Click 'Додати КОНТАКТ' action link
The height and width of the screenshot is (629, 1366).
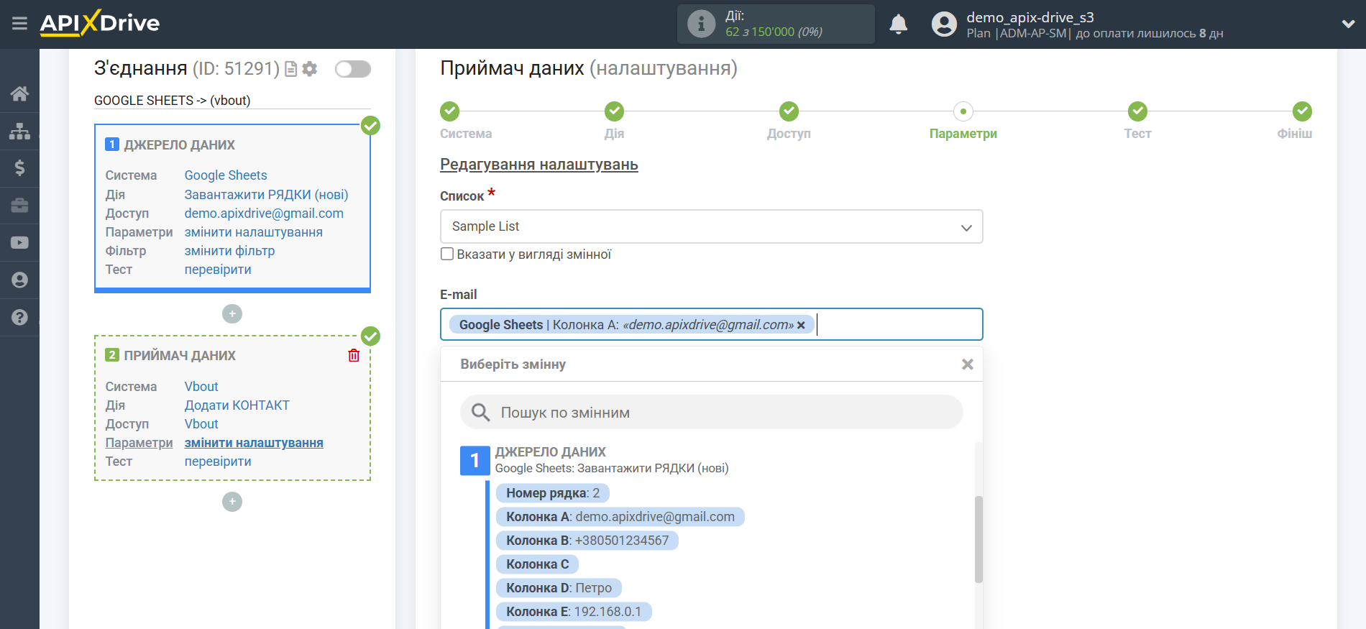point(237,405)
